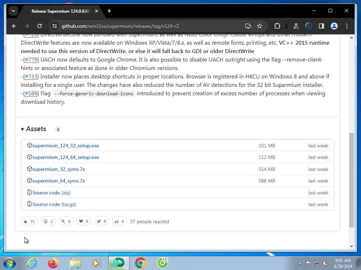Click the page scrollbar thumb
361x270 pixels.
click(351, 180)
